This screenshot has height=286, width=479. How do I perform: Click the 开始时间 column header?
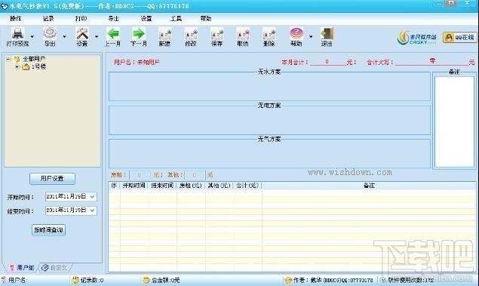(134, 186)
